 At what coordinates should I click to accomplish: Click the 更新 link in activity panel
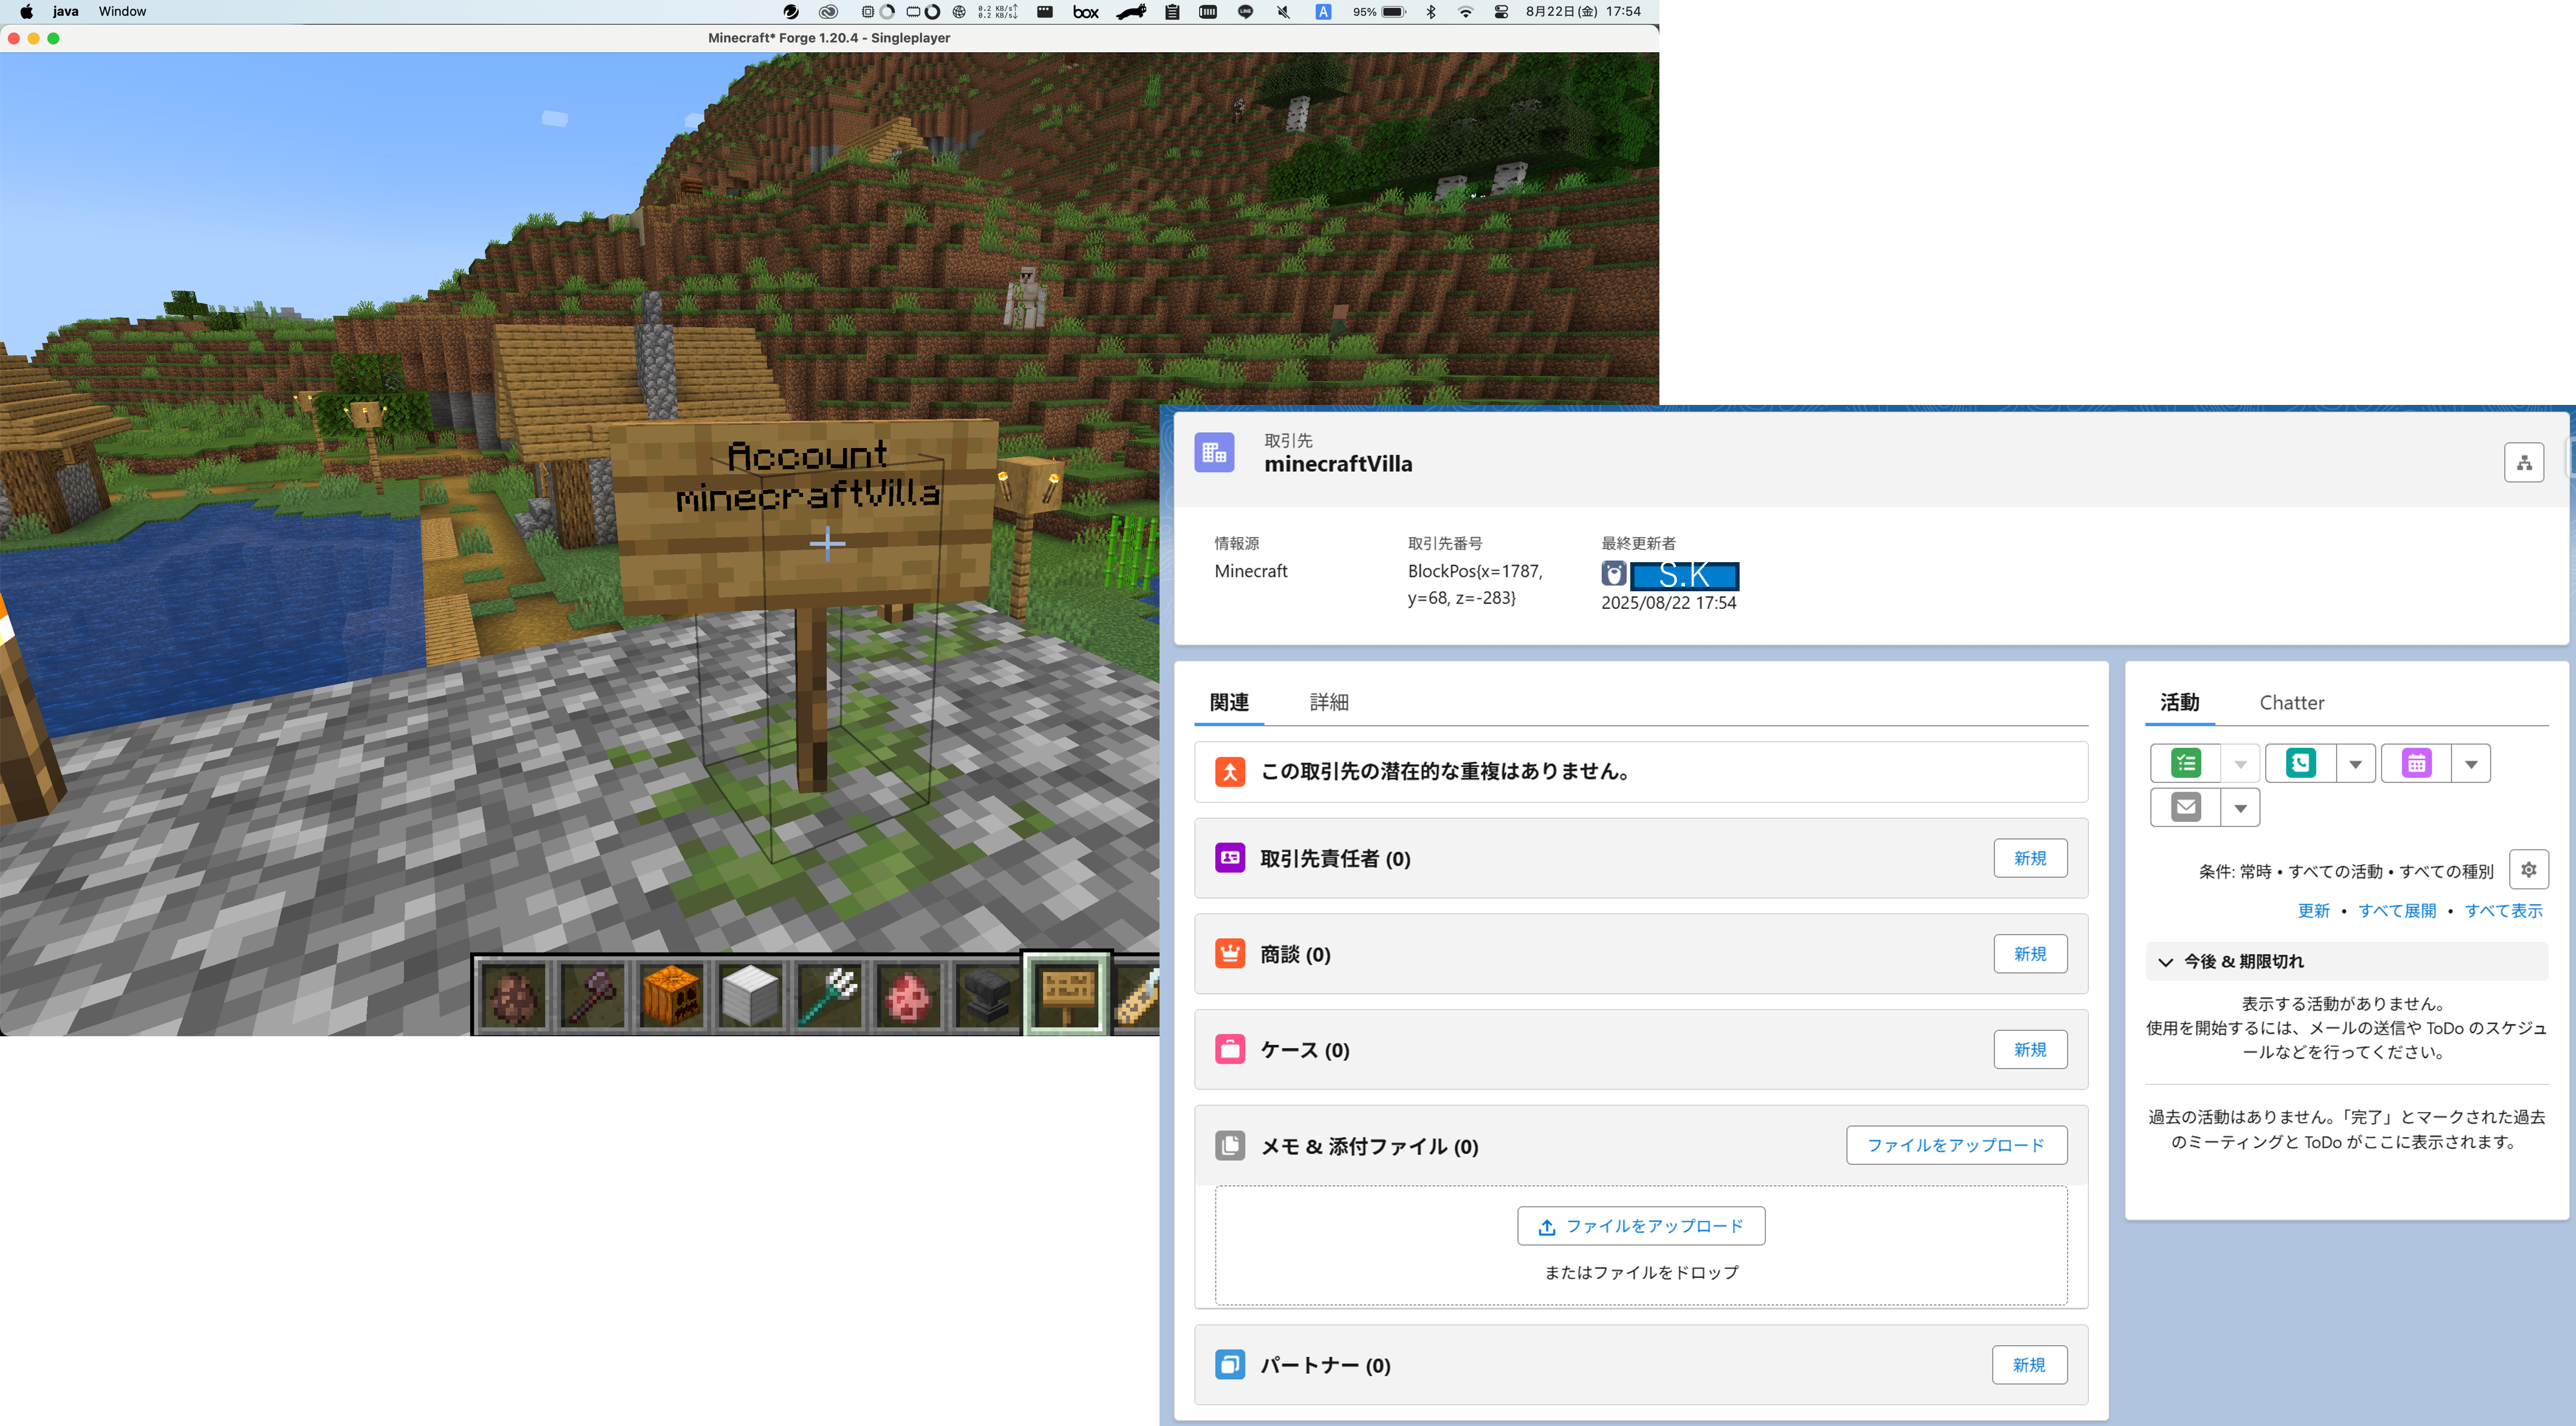click(2314, 911)
